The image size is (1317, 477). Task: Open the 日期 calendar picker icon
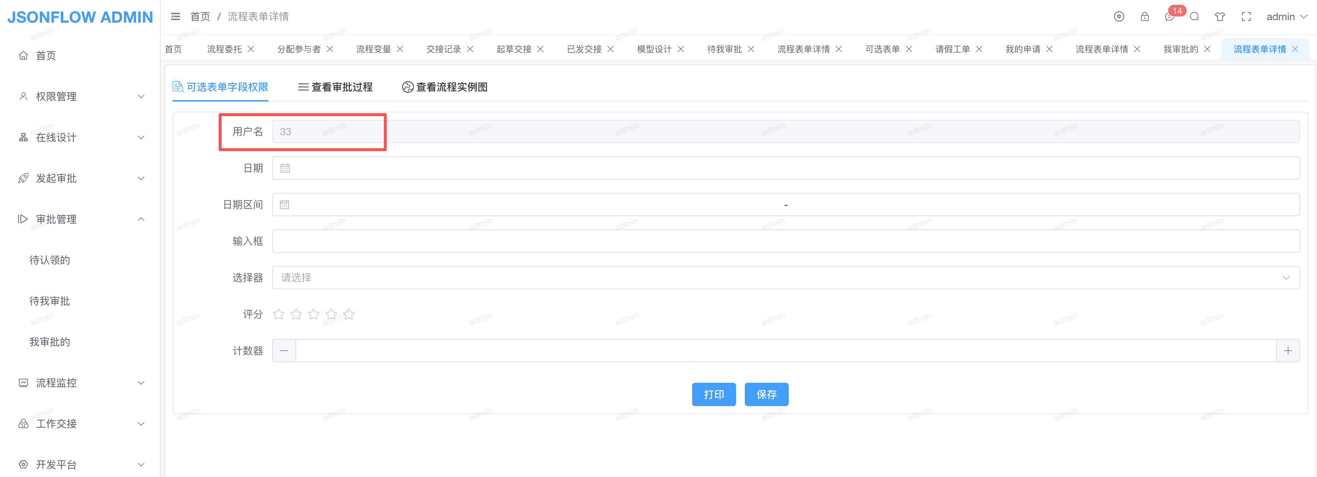pos(285,168)
